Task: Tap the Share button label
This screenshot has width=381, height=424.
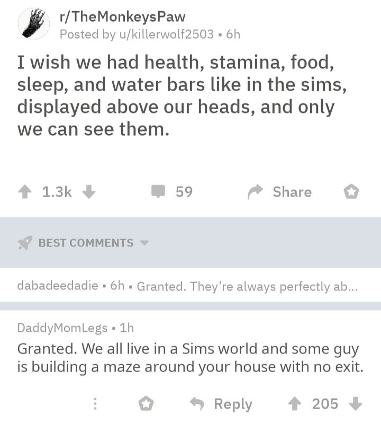Action: point(292,192)
